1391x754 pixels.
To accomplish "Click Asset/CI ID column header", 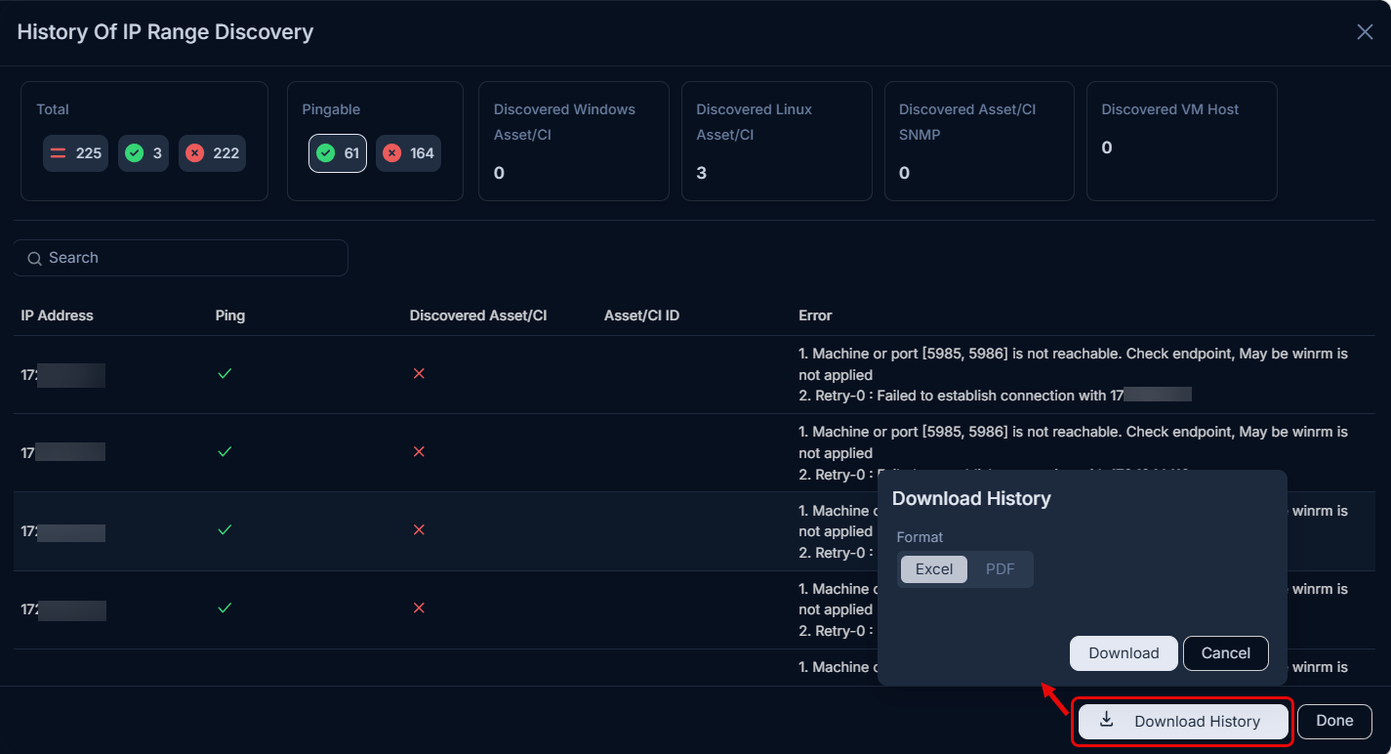I will pyautogui.click(x=641, y=315).
